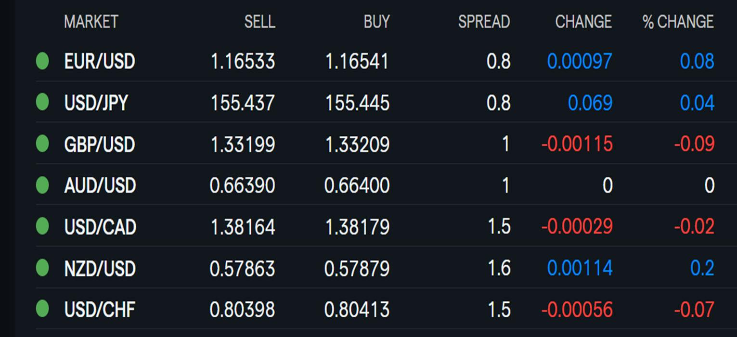Click the green status dot beside GBP/USD
Screen dimensions: 737x337
click(x=42, y=144)
